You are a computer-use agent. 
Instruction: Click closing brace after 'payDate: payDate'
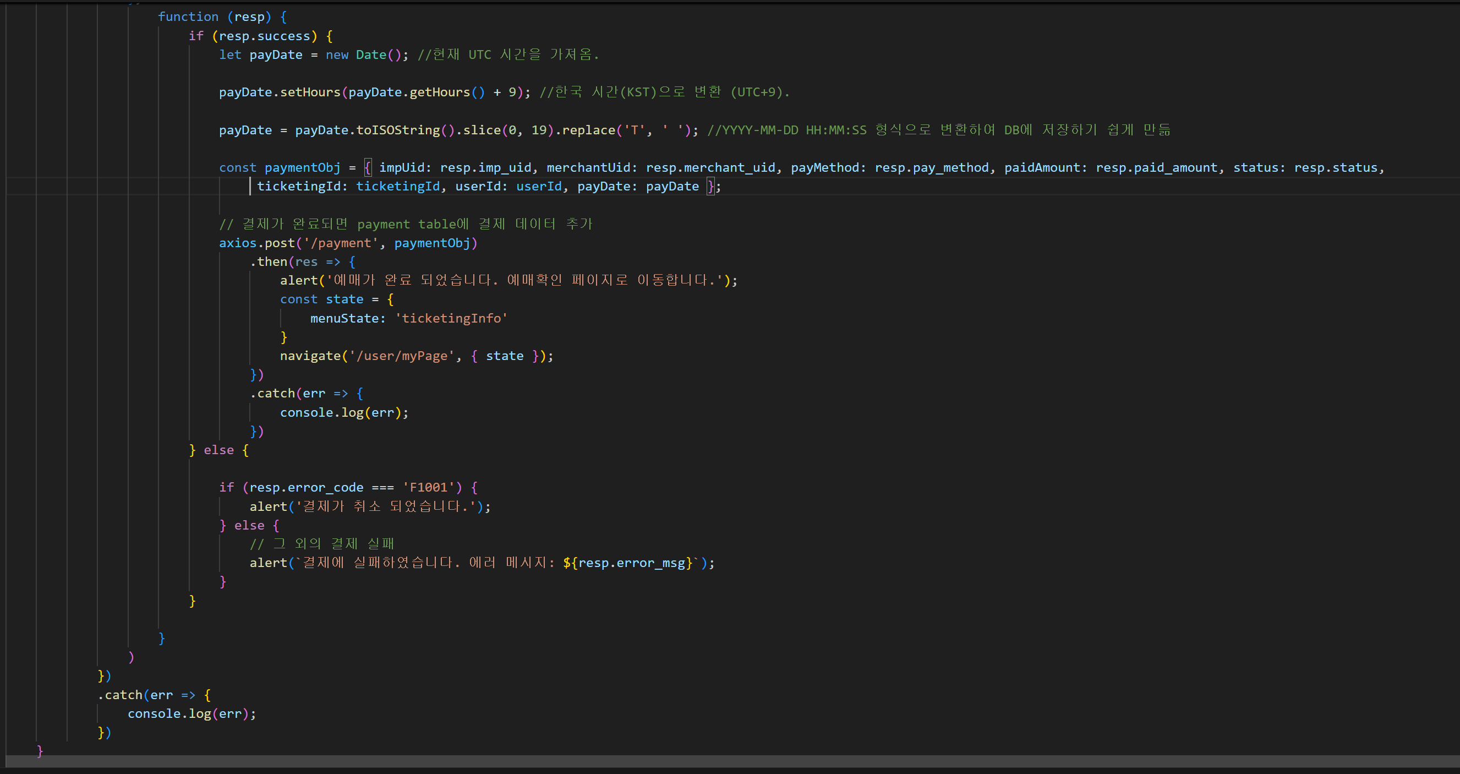coord(710,187)
